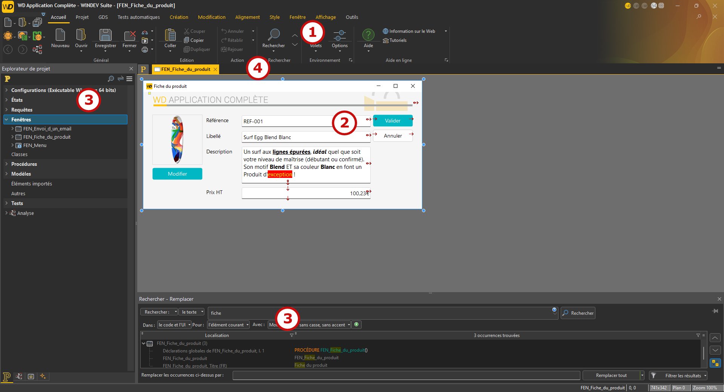Screen dimensions: 724x392
Task: Open the Volets panel icon
Action: (315, 37)
